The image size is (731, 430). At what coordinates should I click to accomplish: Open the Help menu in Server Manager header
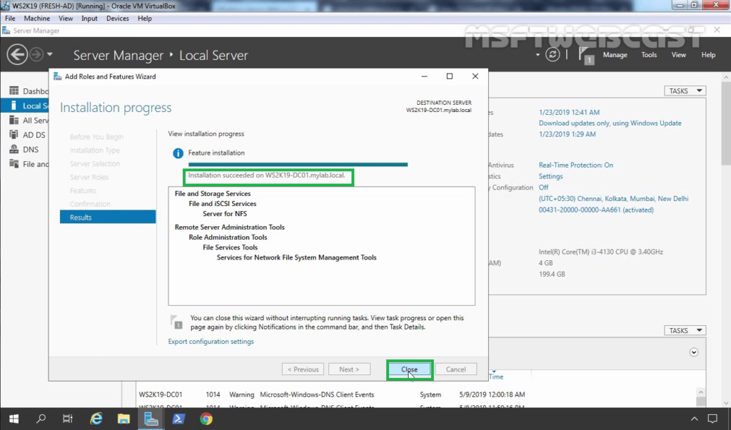[x=708, y=55]
